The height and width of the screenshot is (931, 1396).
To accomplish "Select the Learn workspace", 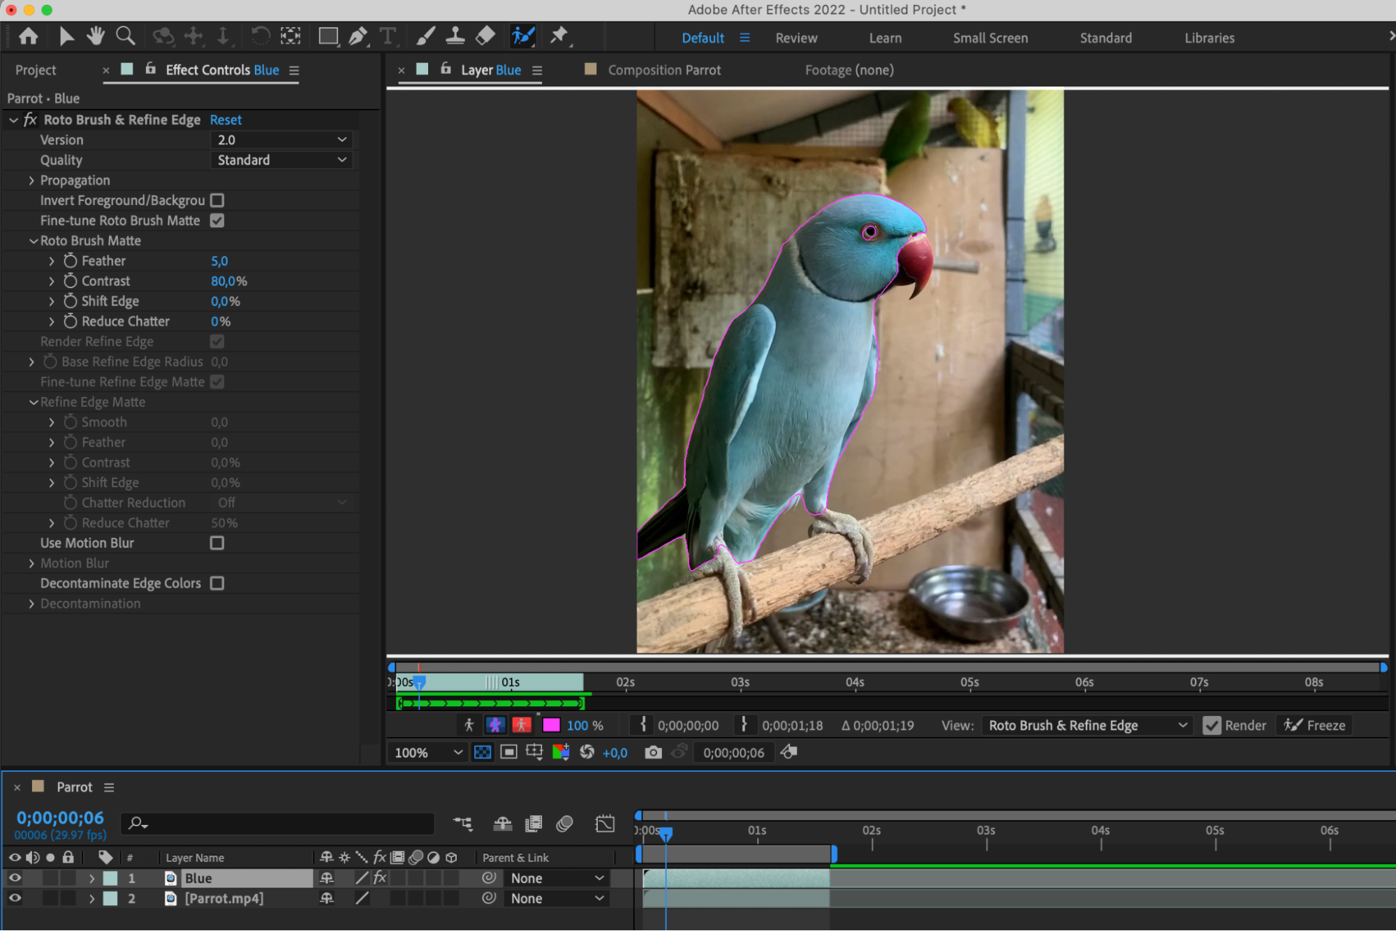I will click(x=885, y=38).
